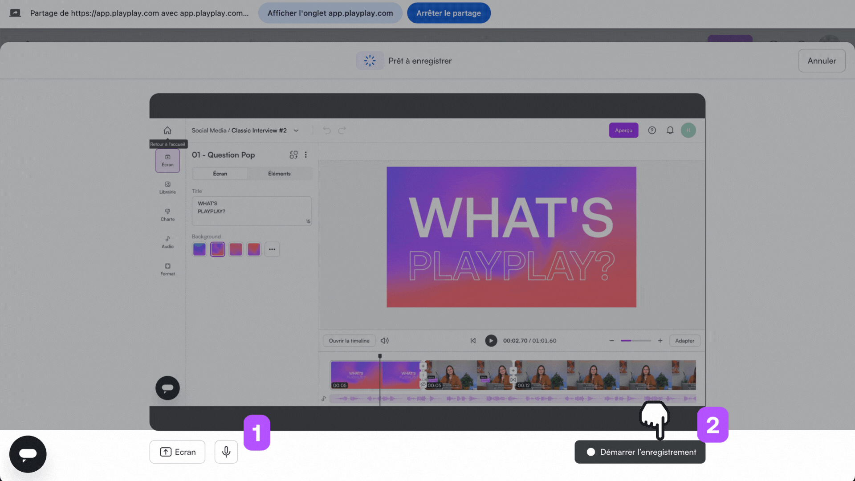Screen dimensions: 855x481
Task: Expand more background options ellipsis
Action: (x=272, y=249)
